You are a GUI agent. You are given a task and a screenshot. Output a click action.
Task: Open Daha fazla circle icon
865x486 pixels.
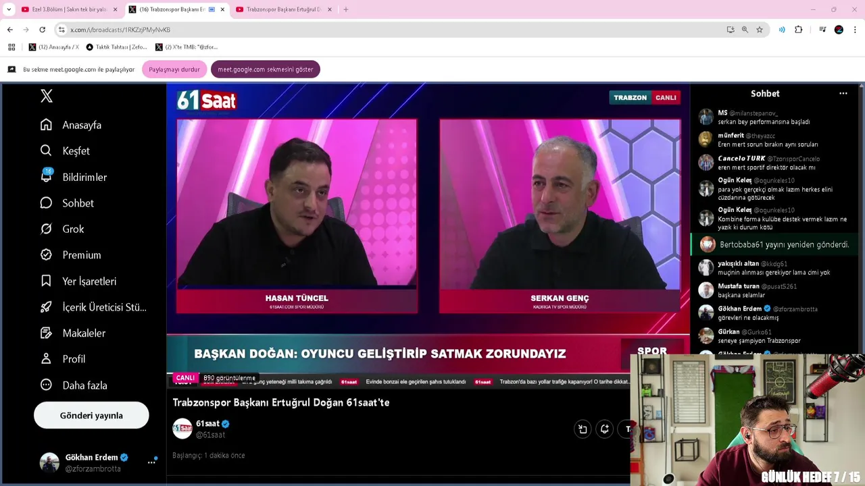46,385
